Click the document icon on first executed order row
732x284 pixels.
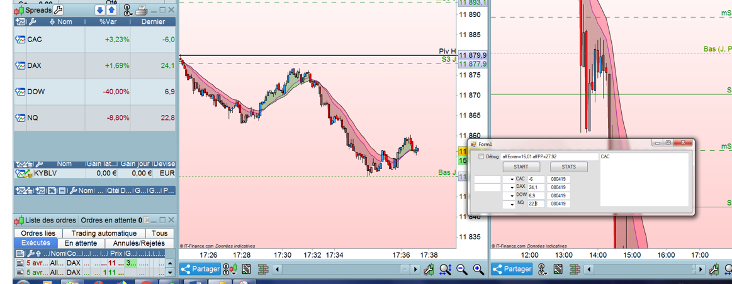[20, 263]
